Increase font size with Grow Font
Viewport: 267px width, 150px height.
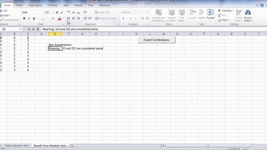pos(57,12)
